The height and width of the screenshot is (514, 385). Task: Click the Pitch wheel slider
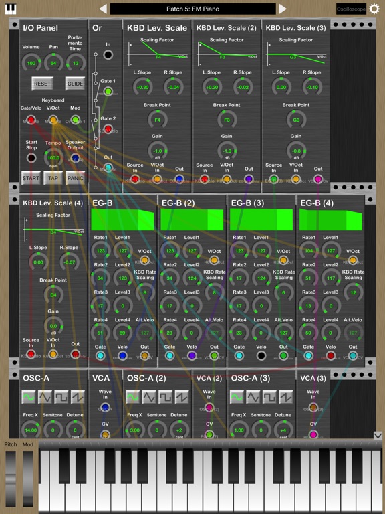[11, 479]
